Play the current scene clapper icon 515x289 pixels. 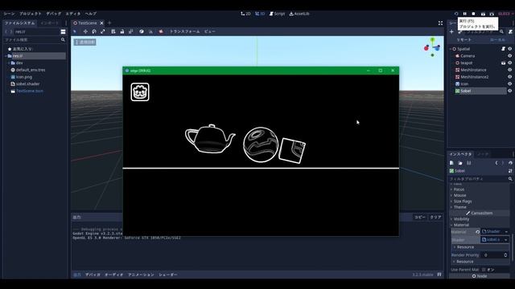point(483,14)
